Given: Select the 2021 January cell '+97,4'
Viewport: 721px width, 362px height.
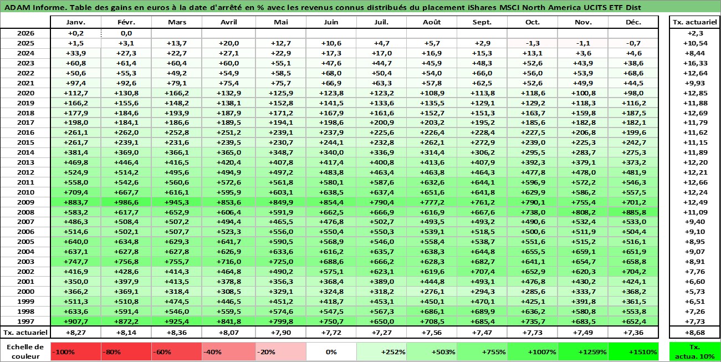Looking at the screenshot, I should [75, 83].
